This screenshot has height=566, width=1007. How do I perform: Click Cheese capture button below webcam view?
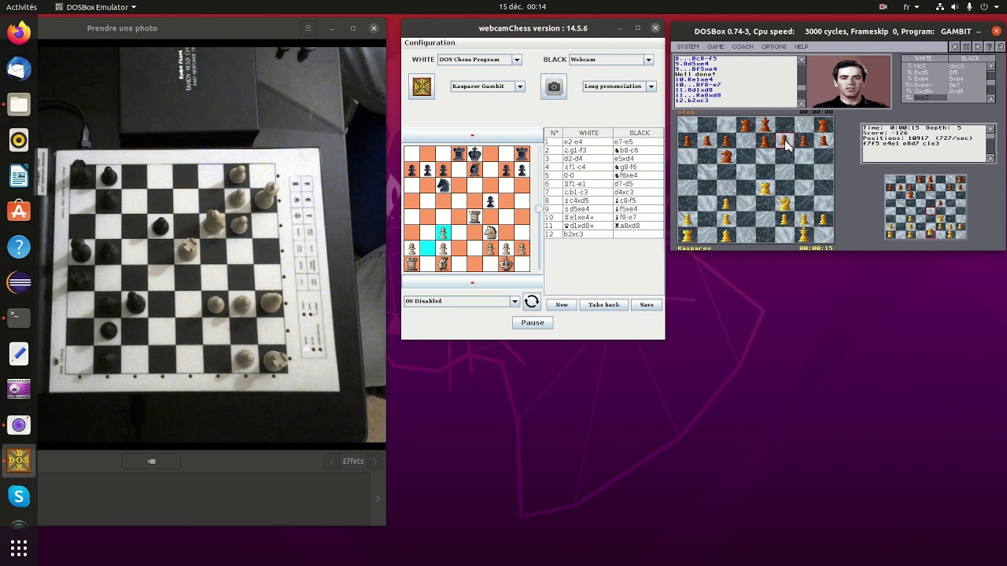(x=152, y=461)
